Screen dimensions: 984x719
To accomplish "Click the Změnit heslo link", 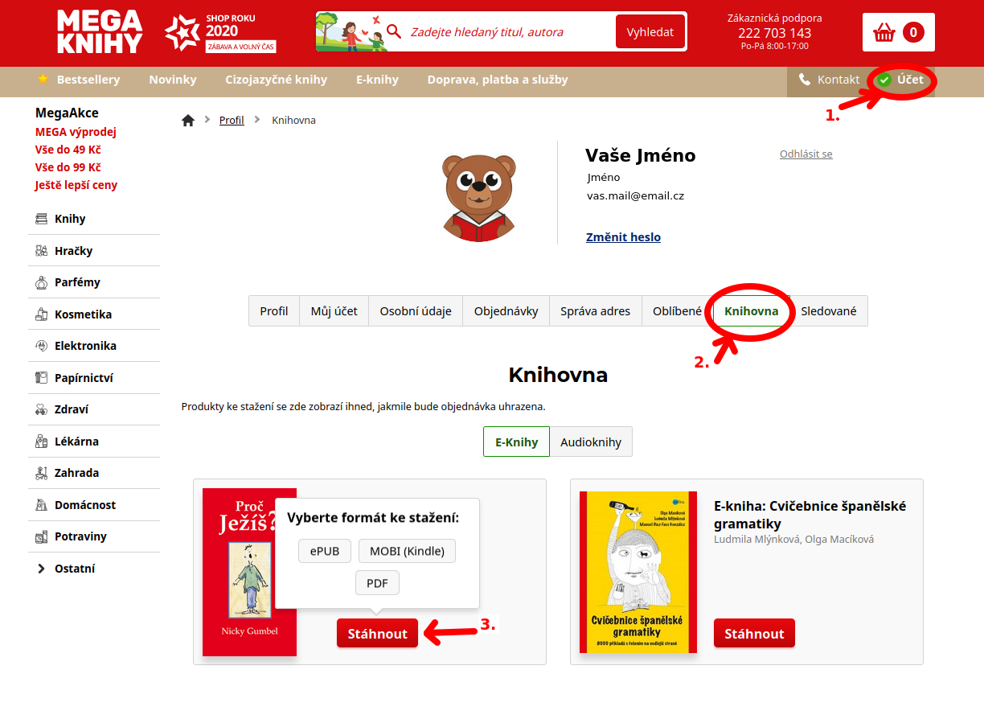I will tap(624, 237).
